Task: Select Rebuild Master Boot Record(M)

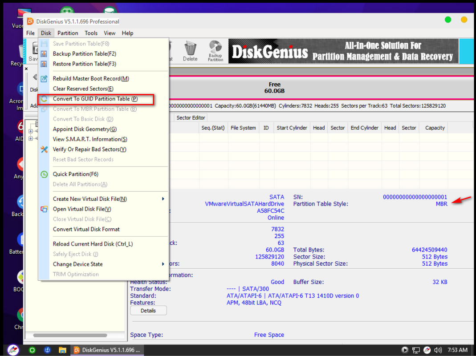Action: (x=91, y=79)
